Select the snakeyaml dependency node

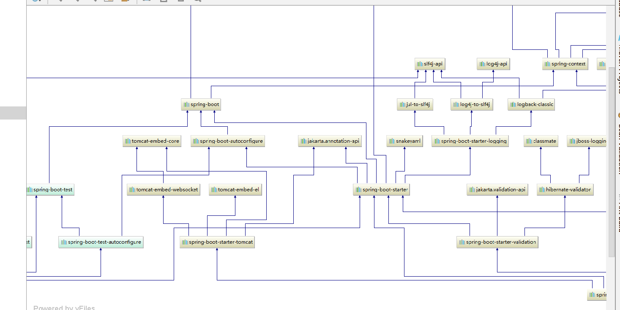405,141
